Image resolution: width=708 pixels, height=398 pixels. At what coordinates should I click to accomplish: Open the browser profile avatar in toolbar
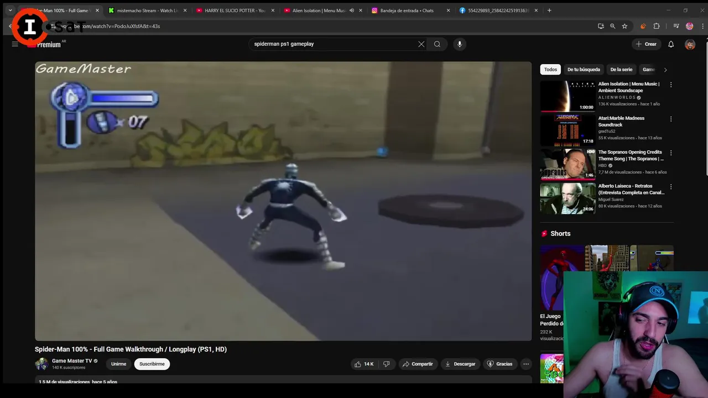point(689,26)
